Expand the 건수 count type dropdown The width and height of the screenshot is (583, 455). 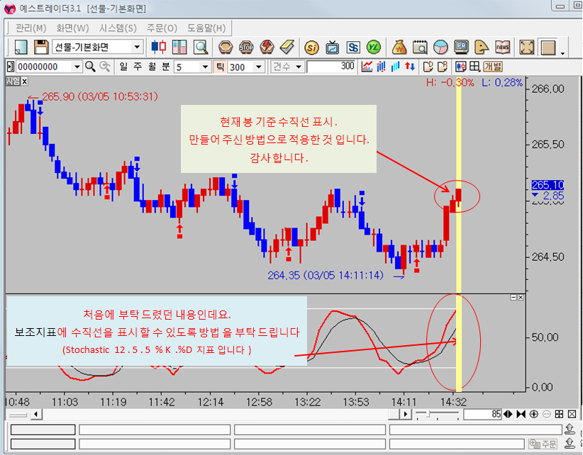299,67
